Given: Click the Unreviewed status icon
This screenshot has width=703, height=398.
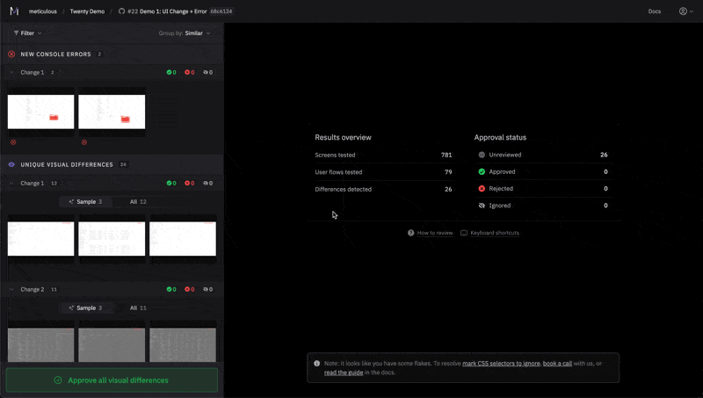Looking at the screenshot, I should pos(482,155).
